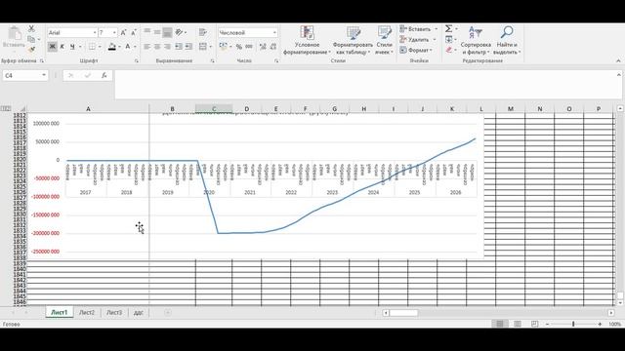Click Increase Decimal icon
Viewport: 625px width, 351px height.
tap(263, 47)
